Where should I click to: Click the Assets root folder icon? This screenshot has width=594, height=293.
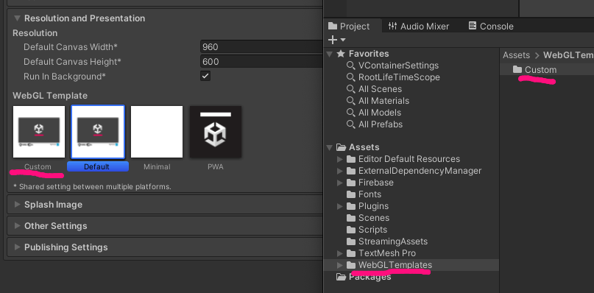point(342,147)
